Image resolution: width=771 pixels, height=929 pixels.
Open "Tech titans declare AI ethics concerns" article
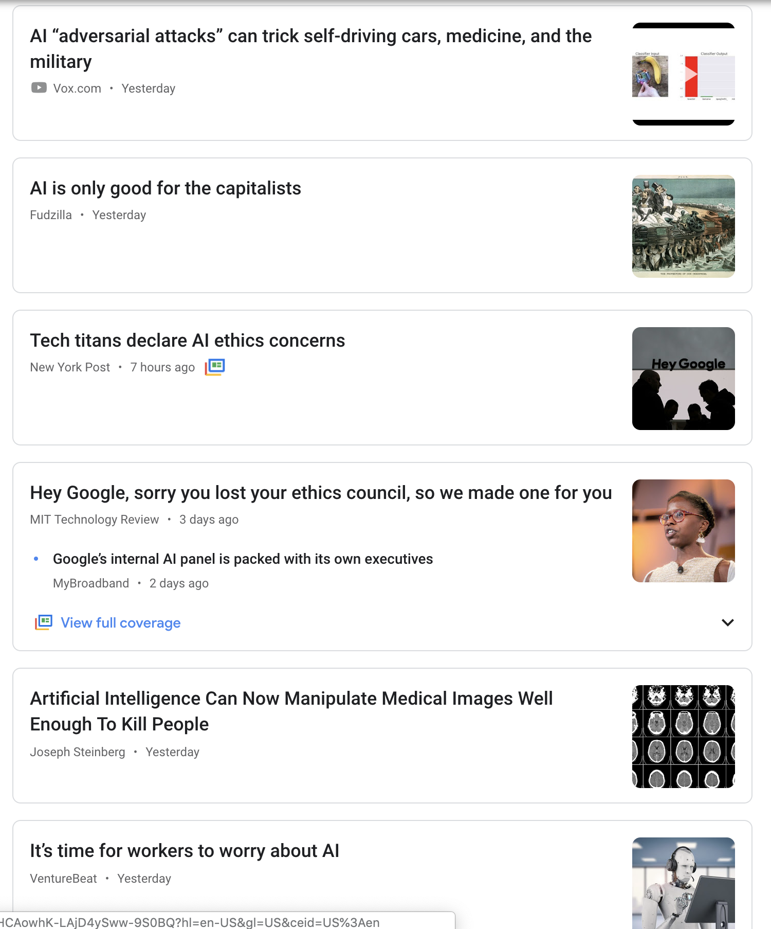tap(187, 341)
